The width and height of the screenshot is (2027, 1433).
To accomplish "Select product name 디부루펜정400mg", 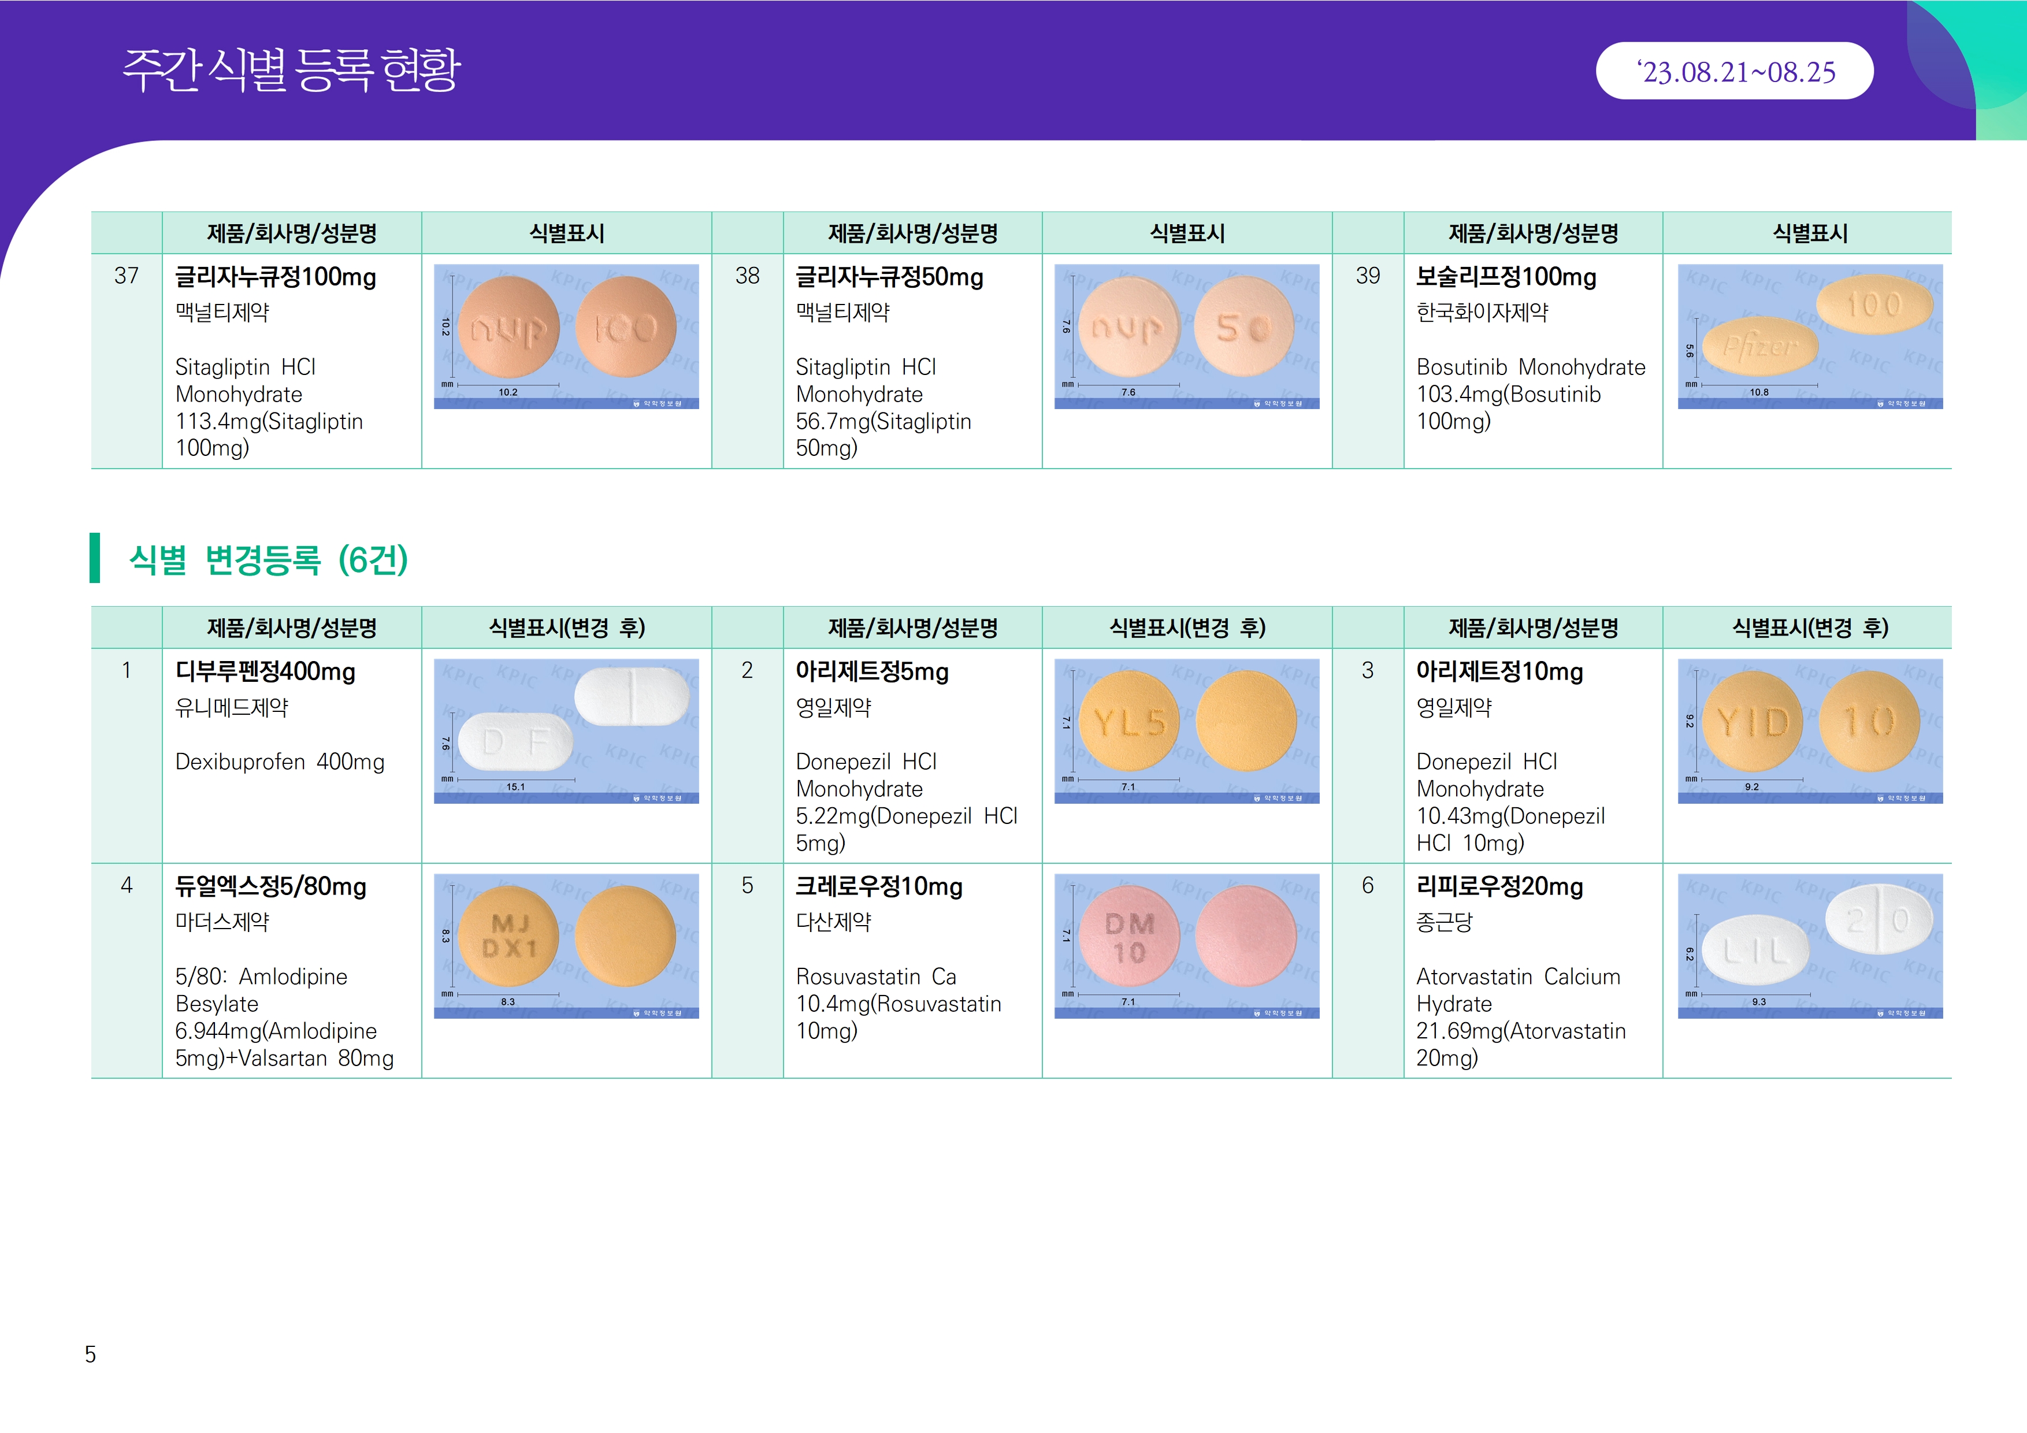I will [265, 672].
